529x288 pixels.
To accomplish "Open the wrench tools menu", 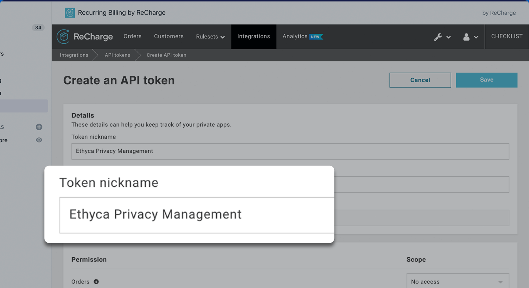I will pyautogui.click(x=442, y=37).
